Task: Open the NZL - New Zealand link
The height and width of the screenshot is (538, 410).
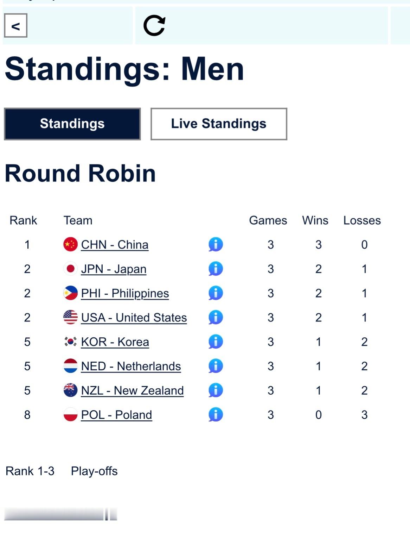Action: click(x=132, y=390)
